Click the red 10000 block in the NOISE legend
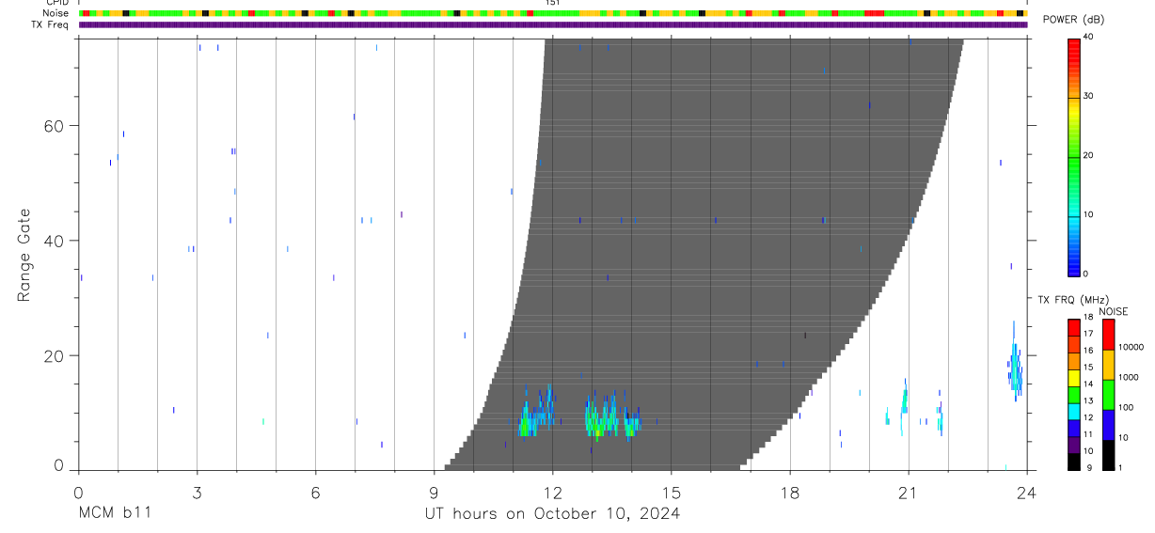This screenshot has height=533, width=1155. click(1108, 335)
